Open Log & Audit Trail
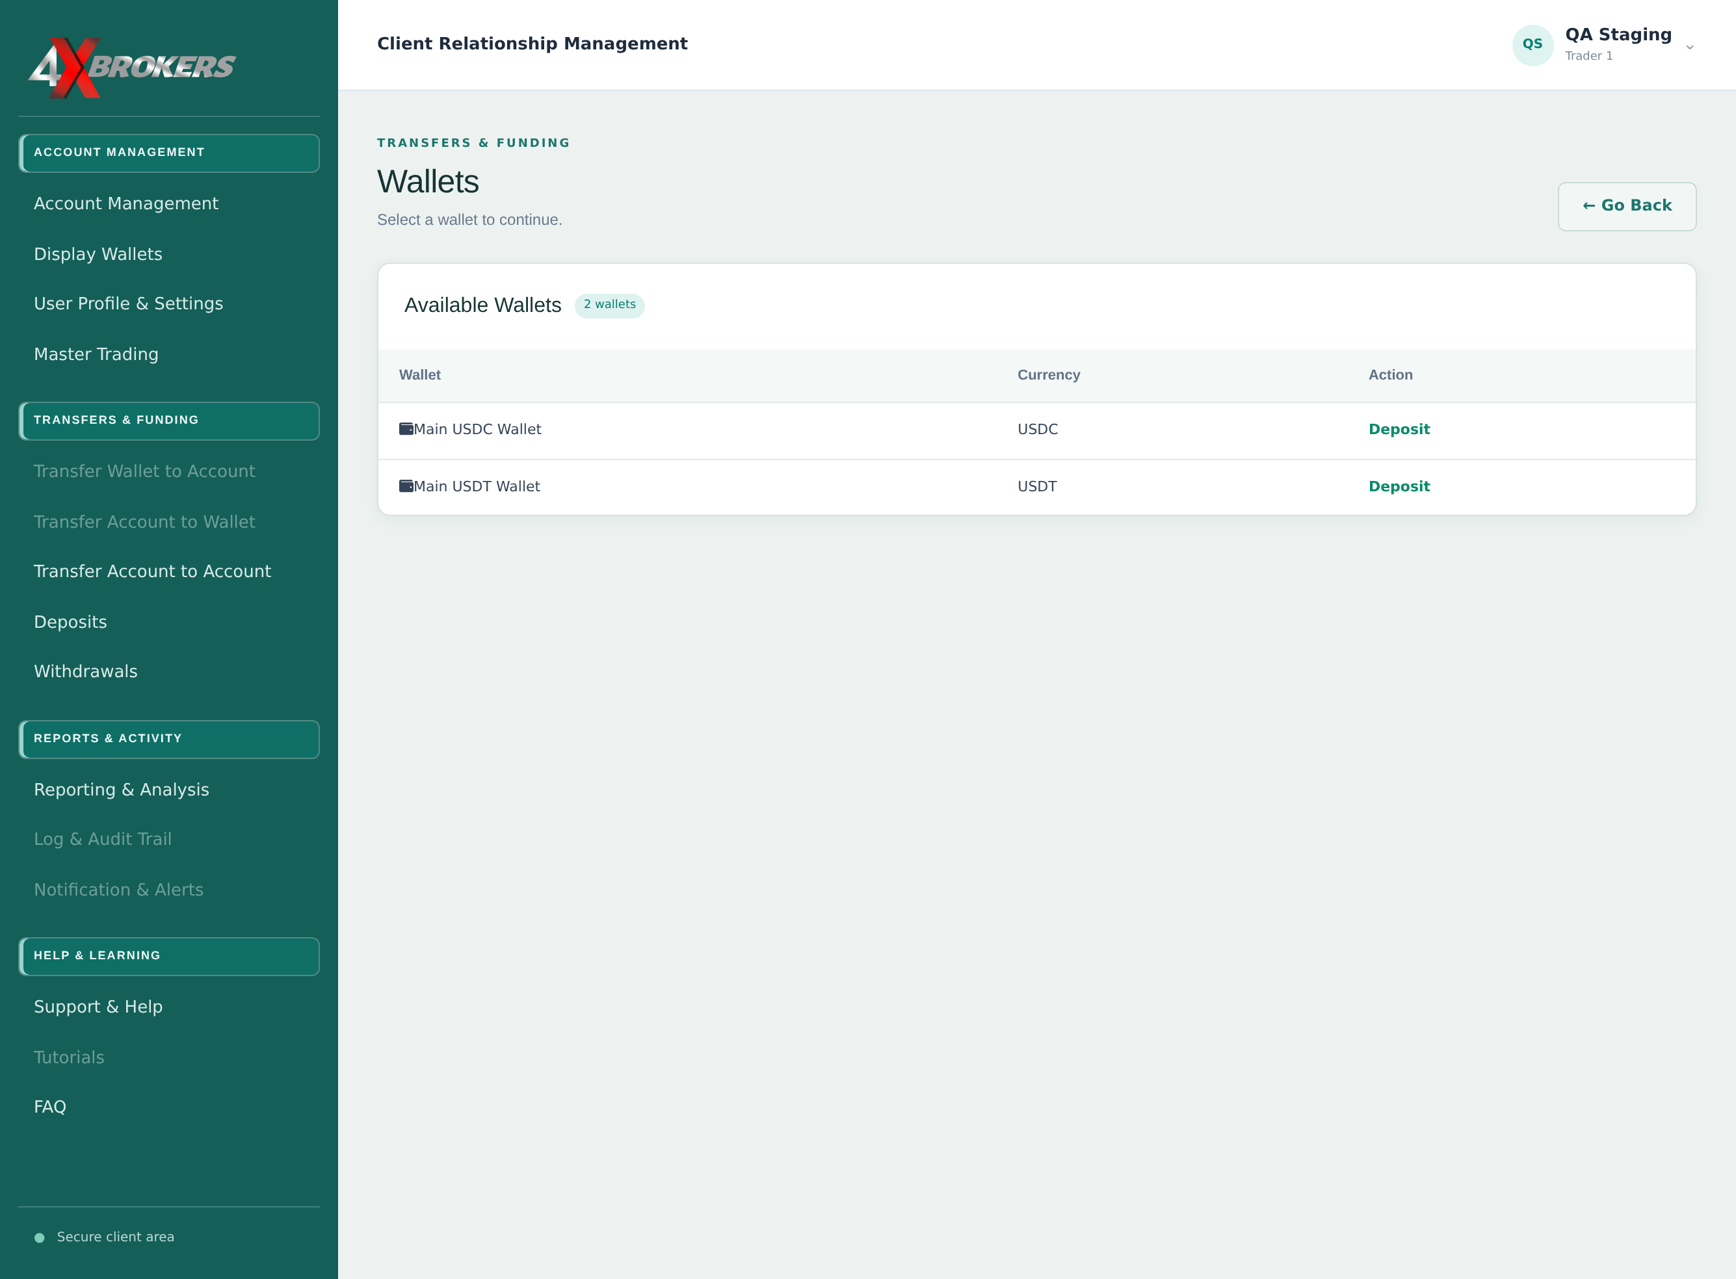 pos(103,839)
